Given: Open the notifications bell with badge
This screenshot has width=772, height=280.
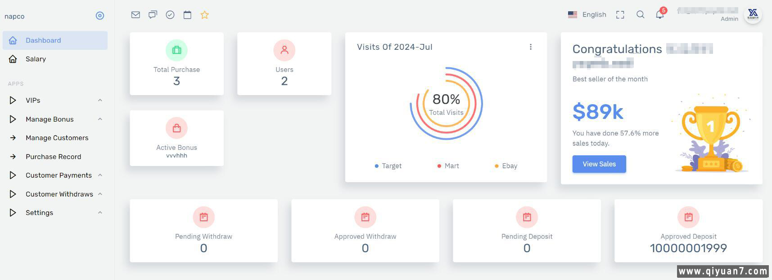Looking at the screenshot, I should pos(660,14).
